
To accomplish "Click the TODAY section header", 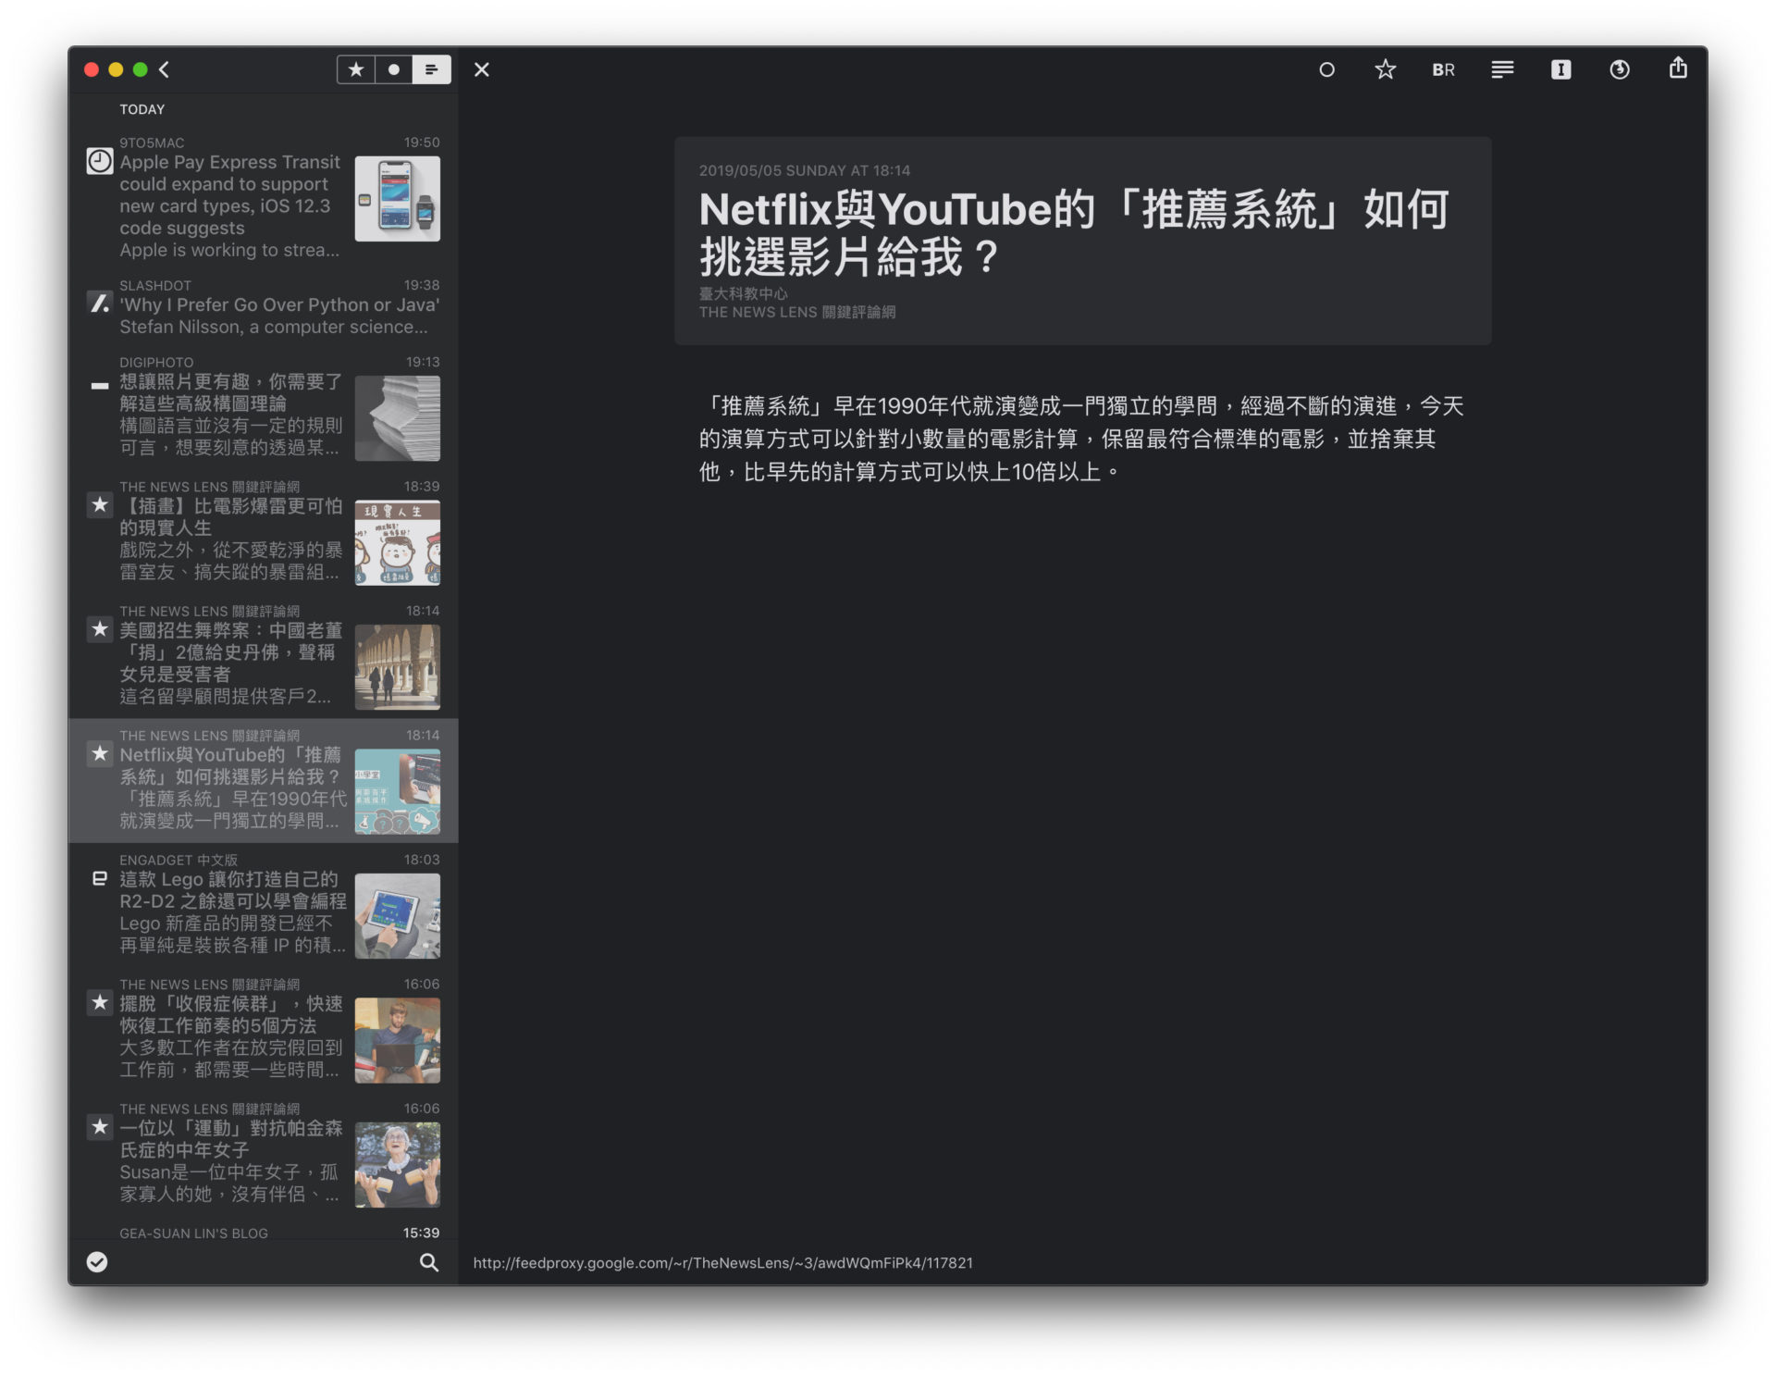I will click(x=142, y=109).
